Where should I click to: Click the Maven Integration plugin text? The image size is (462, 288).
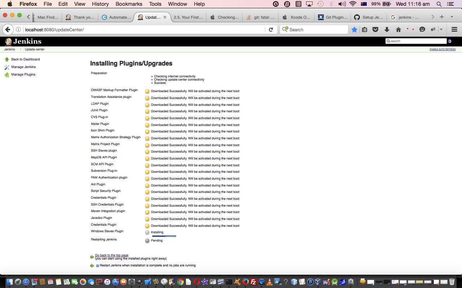click(x=108, y=211)
